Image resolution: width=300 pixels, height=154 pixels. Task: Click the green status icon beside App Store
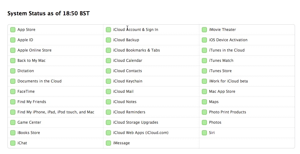pyautogui.click(x=13, y=30)
